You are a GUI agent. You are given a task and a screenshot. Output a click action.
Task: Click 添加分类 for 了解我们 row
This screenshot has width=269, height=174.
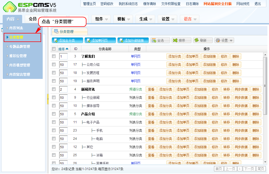[175, 56]
